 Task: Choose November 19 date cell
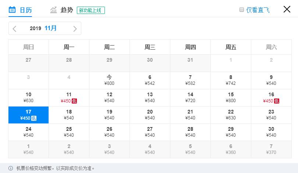coord(109,115)
